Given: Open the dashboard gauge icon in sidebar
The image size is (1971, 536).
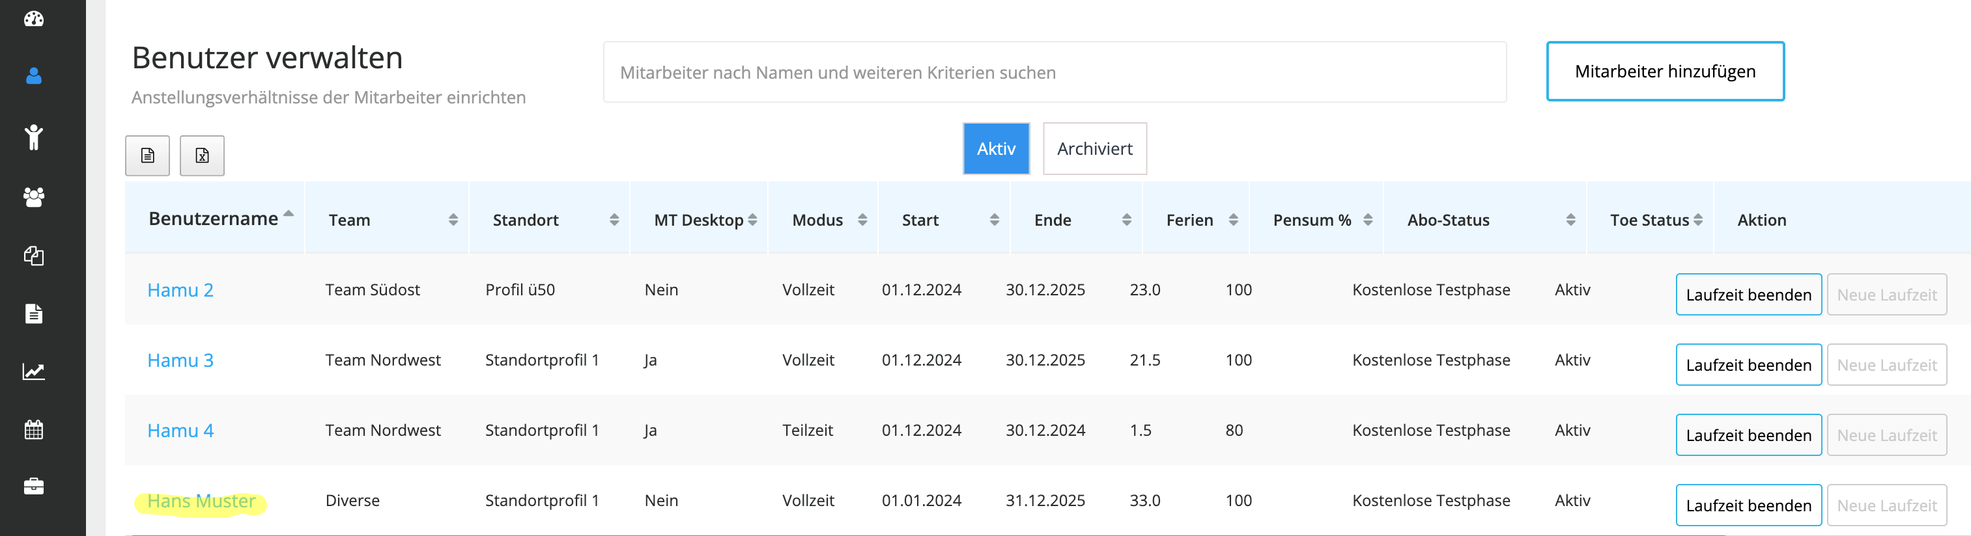Looking at the screenshot, I should (x=34, y=18).
